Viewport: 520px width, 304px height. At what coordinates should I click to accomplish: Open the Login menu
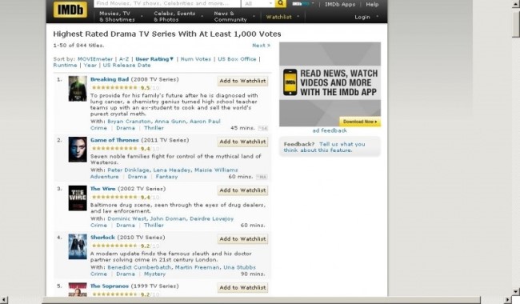[x=366, y=17]
